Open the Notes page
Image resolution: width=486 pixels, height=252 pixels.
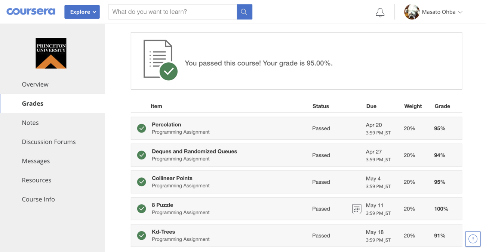[x=30, y=122]
